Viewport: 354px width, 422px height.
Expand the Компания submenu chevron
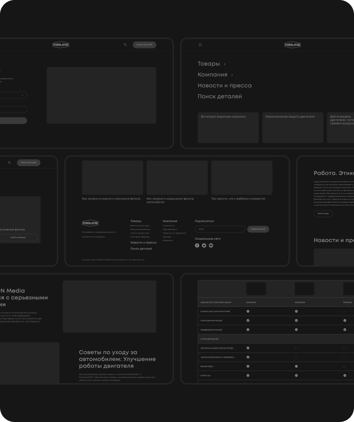[232, 75]
